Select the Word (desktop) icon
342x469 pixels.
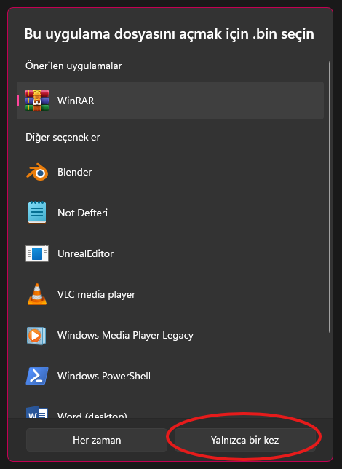click(x=37, y=412)
